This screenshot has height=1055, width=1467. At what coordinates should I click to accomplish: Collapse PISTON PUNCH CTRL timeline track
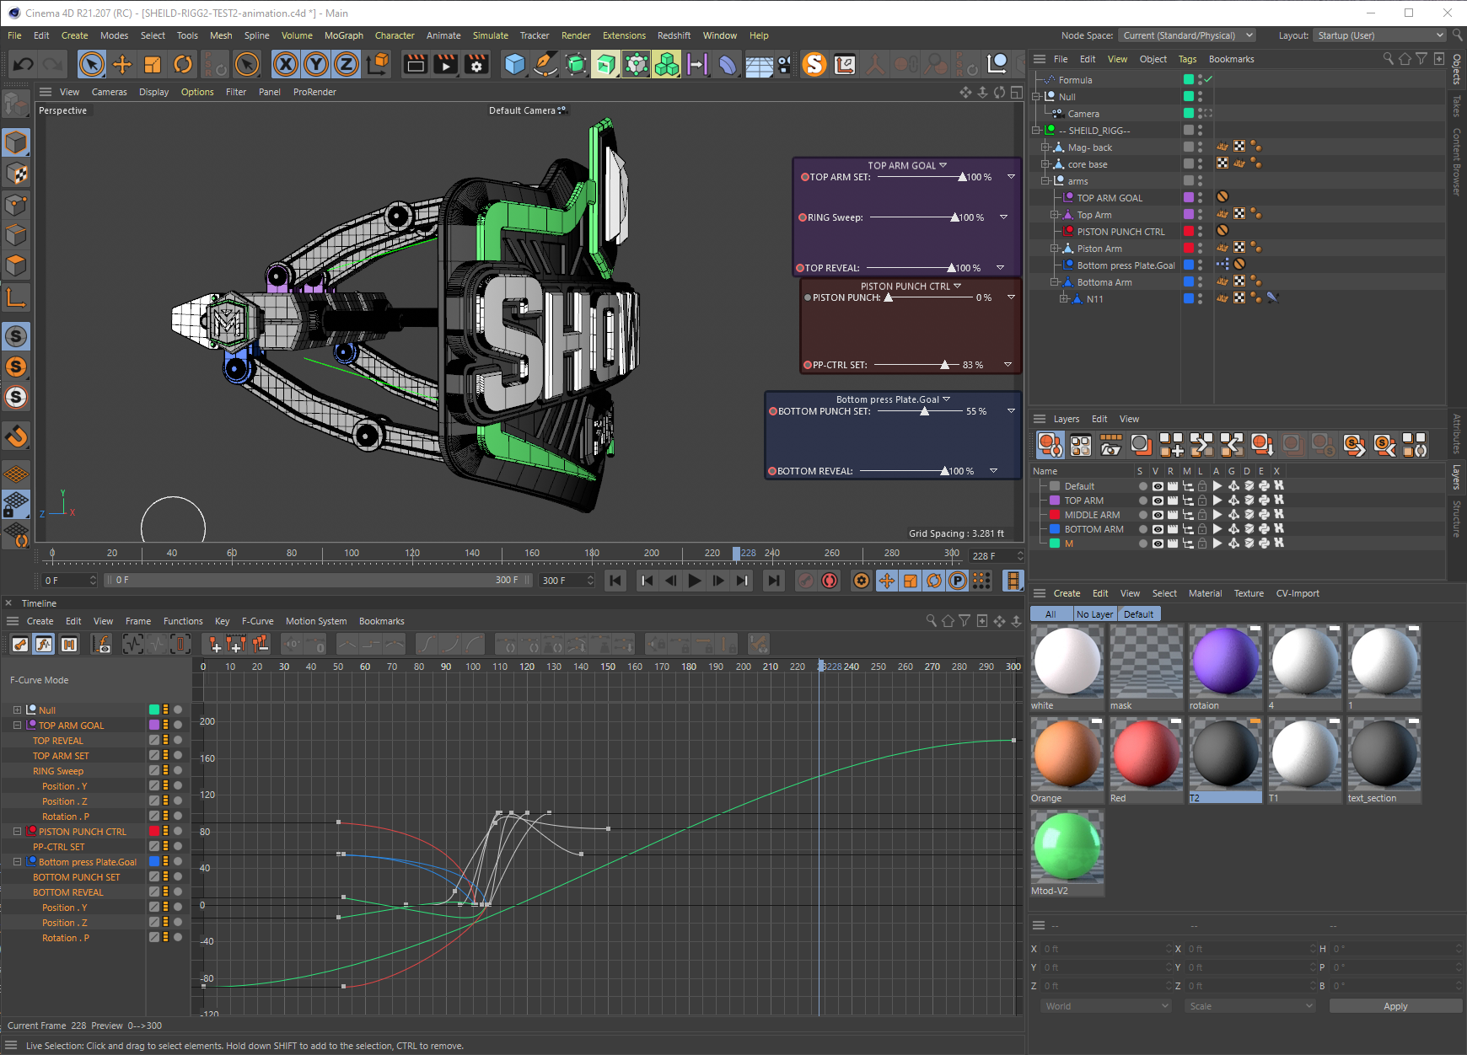pos(17,832)
